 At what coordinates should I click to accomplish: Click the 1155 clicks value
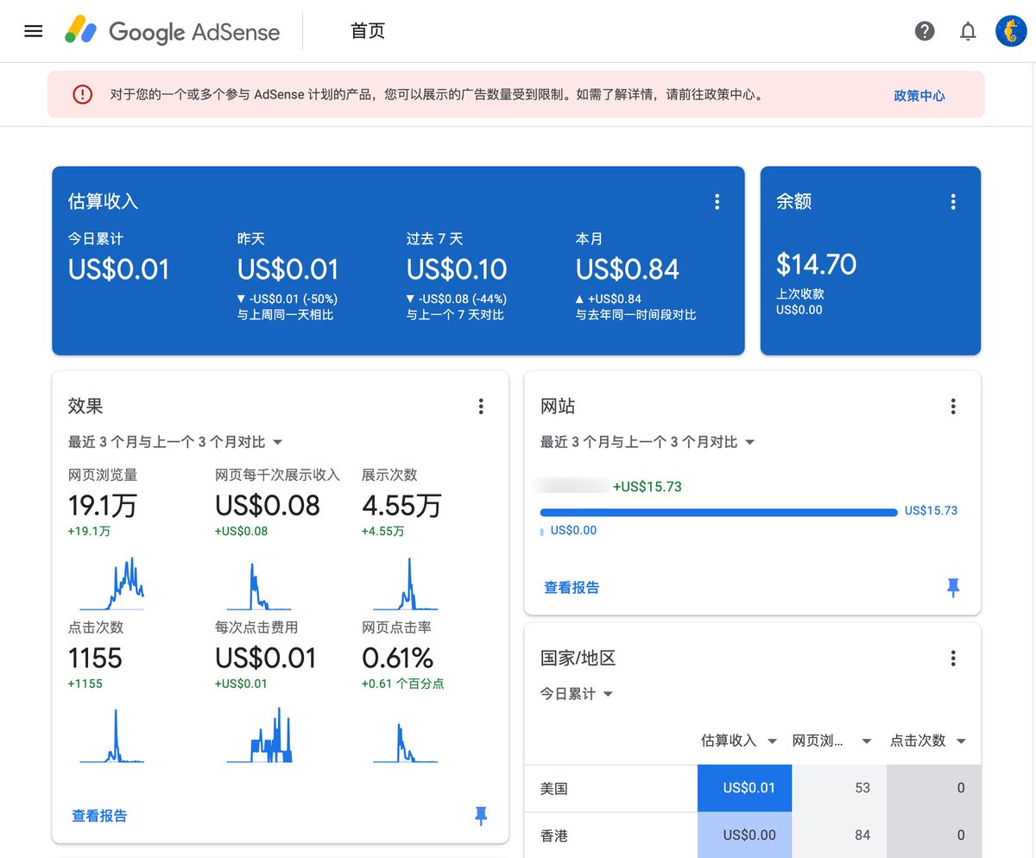pyautogui.click(x=95, y=659)
